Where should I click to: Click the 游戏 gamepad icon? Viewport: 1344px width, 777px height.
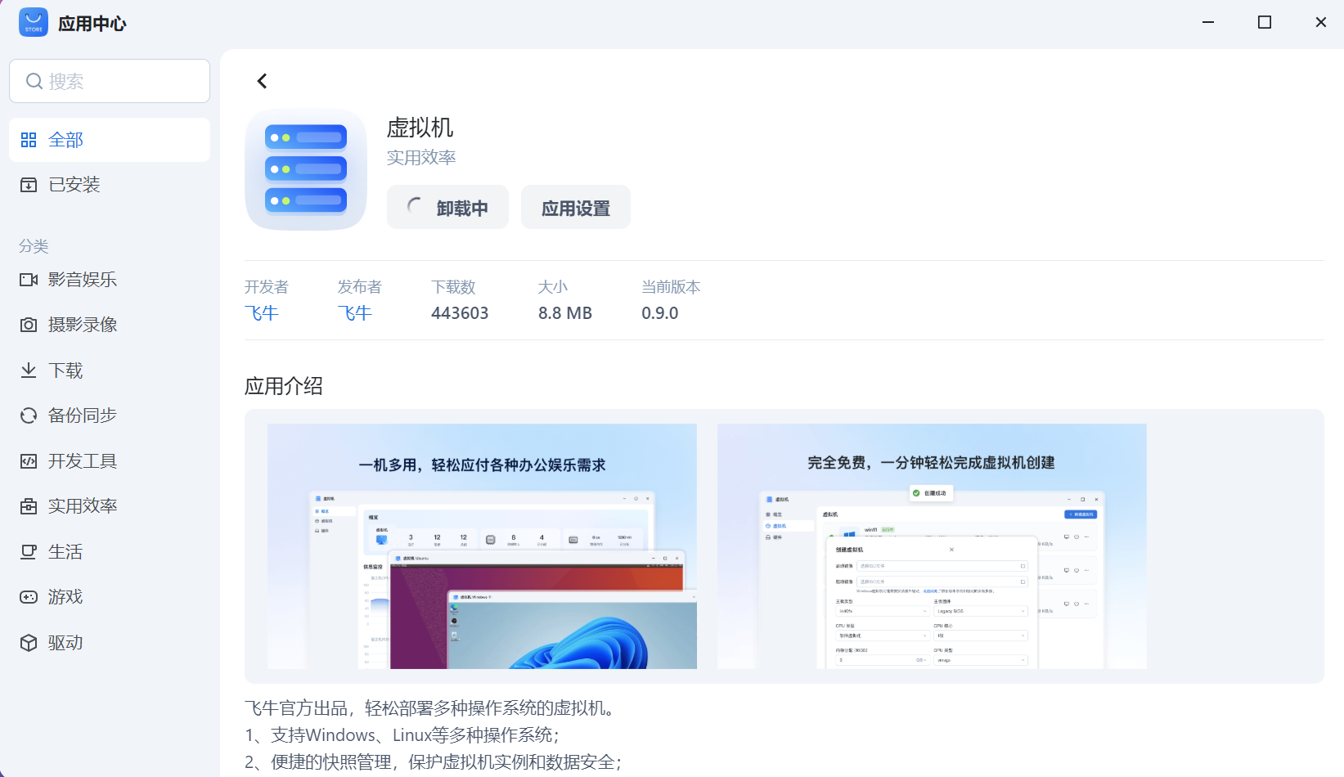click(x=29, y=597)
